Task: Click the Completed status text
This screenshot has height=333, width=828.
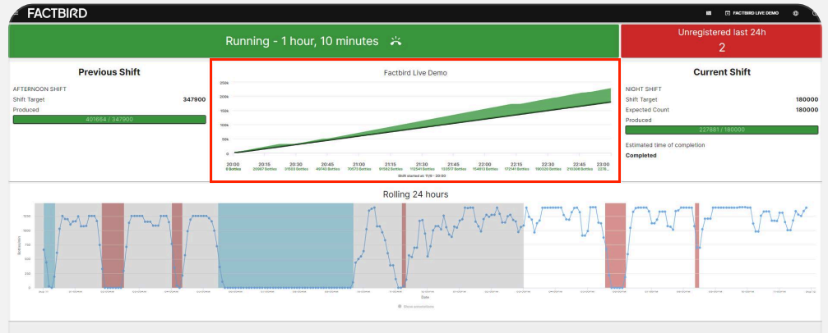Action: point(641,156)
